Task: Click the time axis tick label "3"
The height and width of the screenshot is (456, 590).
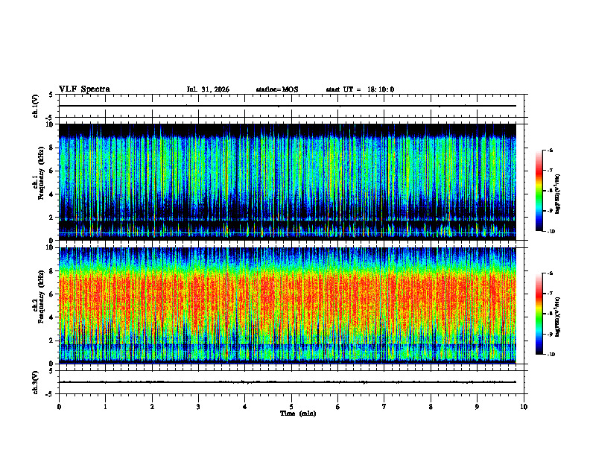Action: (198, 407)
